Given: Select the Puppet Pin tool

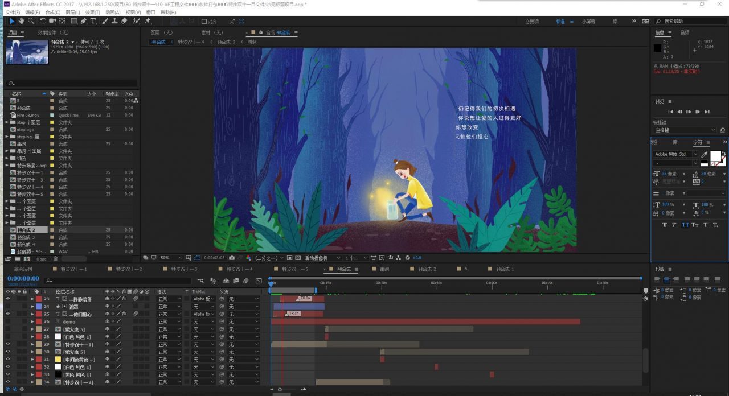Looking at the screenshot, I should click(x=148, y=21).
